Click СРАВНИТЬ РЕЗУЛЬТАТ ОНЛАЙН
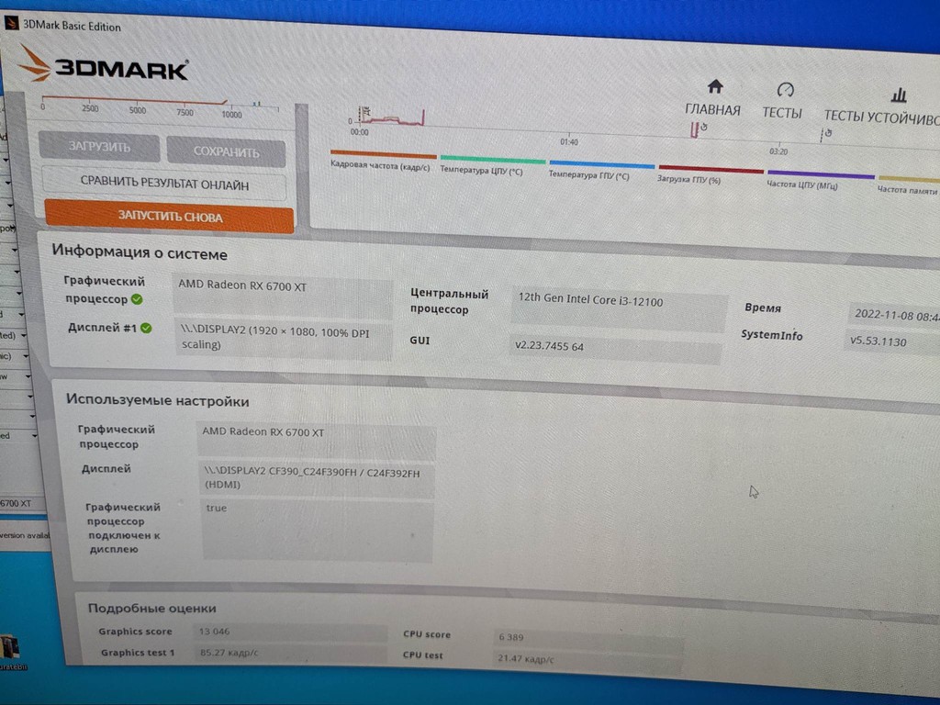Viewport: 940px width, 705px height. click(x=164, y=184)
